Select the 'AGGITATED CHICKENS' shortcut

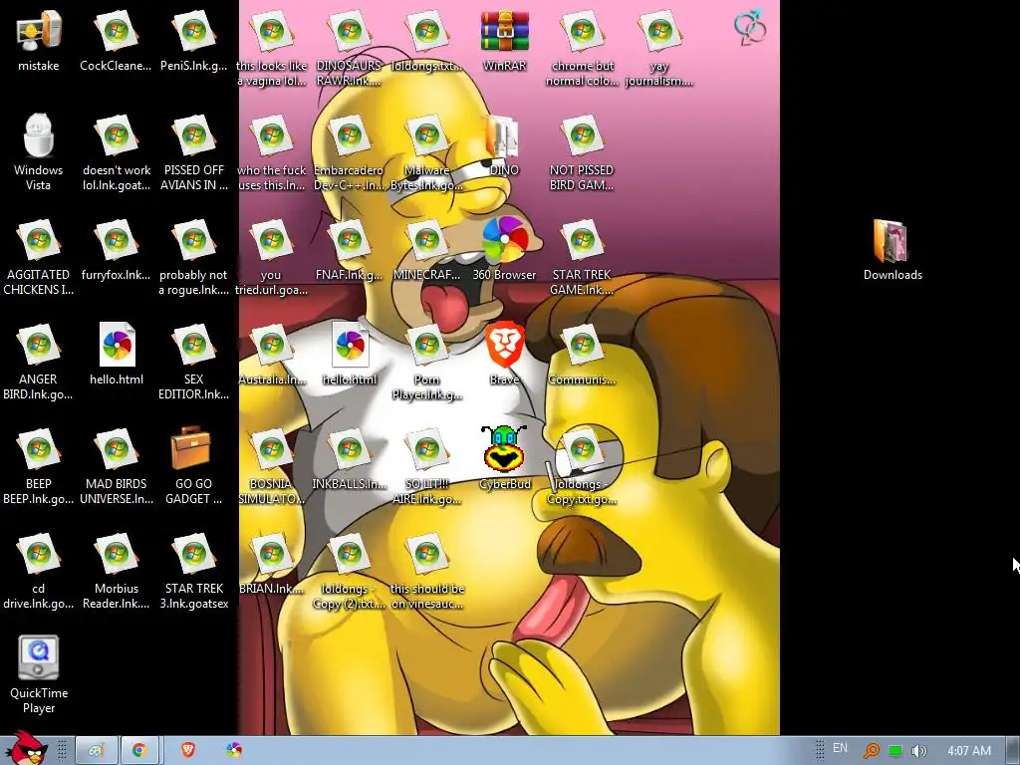[39, 258]
